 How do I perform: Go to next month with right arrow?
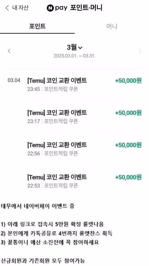140,51
